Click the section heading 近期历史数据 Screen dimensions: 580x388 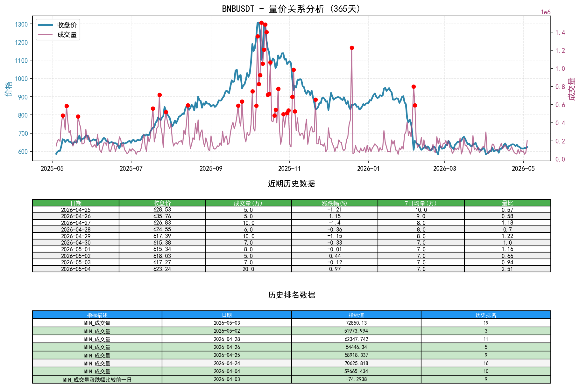pyautogui.click(x=291, y=184)
